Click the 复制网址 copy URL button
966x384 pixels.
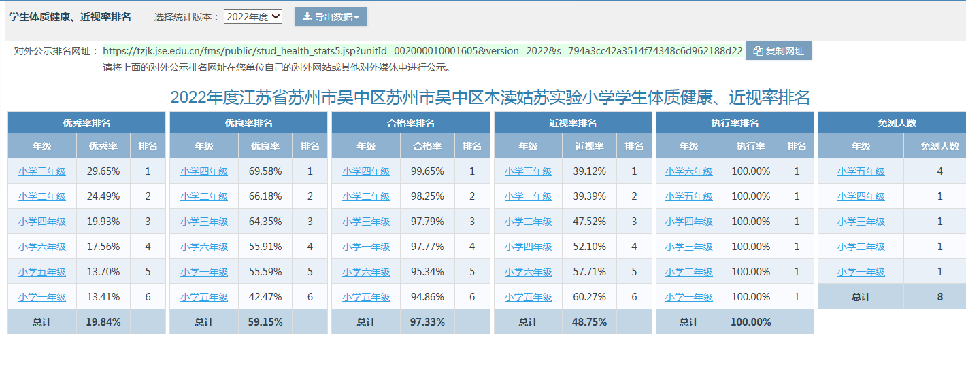(x=779, y=51)
